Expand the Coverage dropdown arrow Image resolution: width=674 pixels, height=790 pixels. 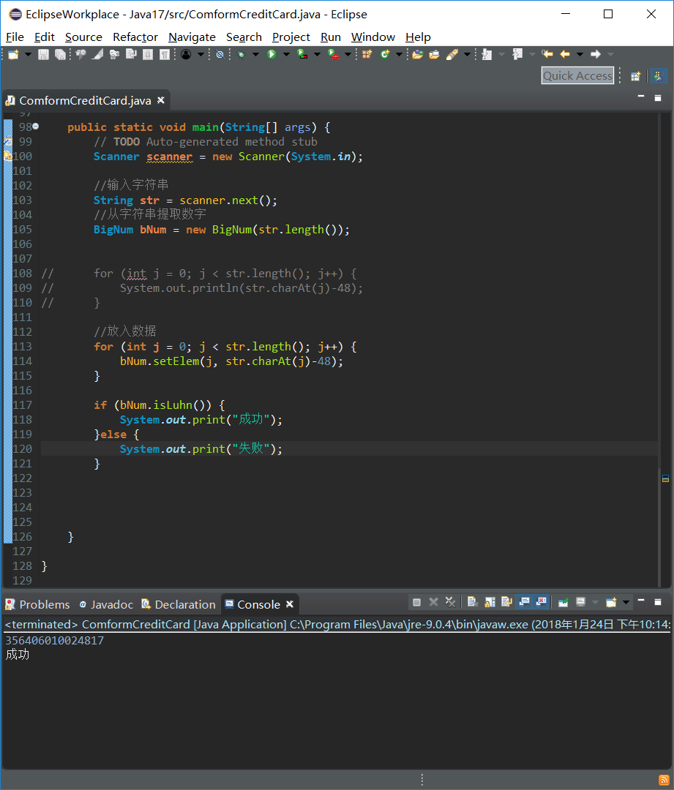[x=317, y=54]
